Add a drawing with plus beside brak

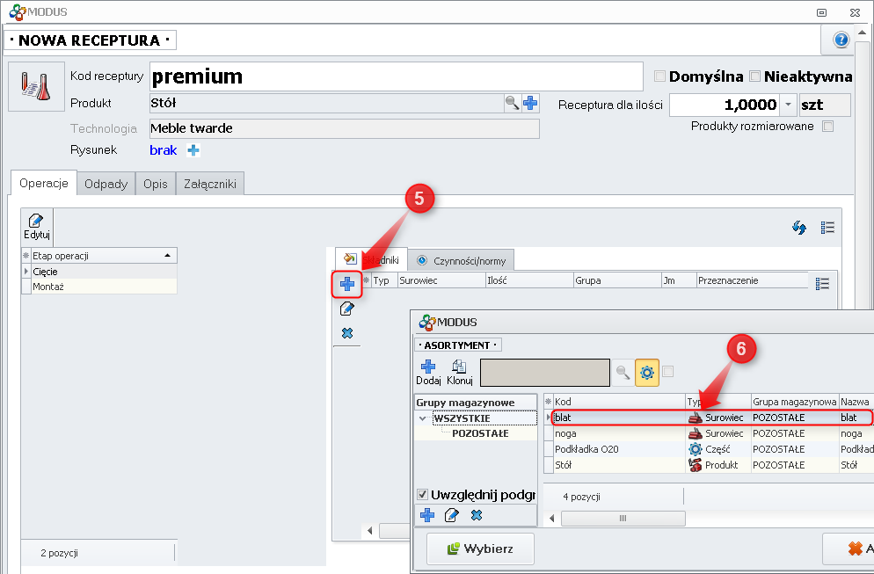click(193, 150)
